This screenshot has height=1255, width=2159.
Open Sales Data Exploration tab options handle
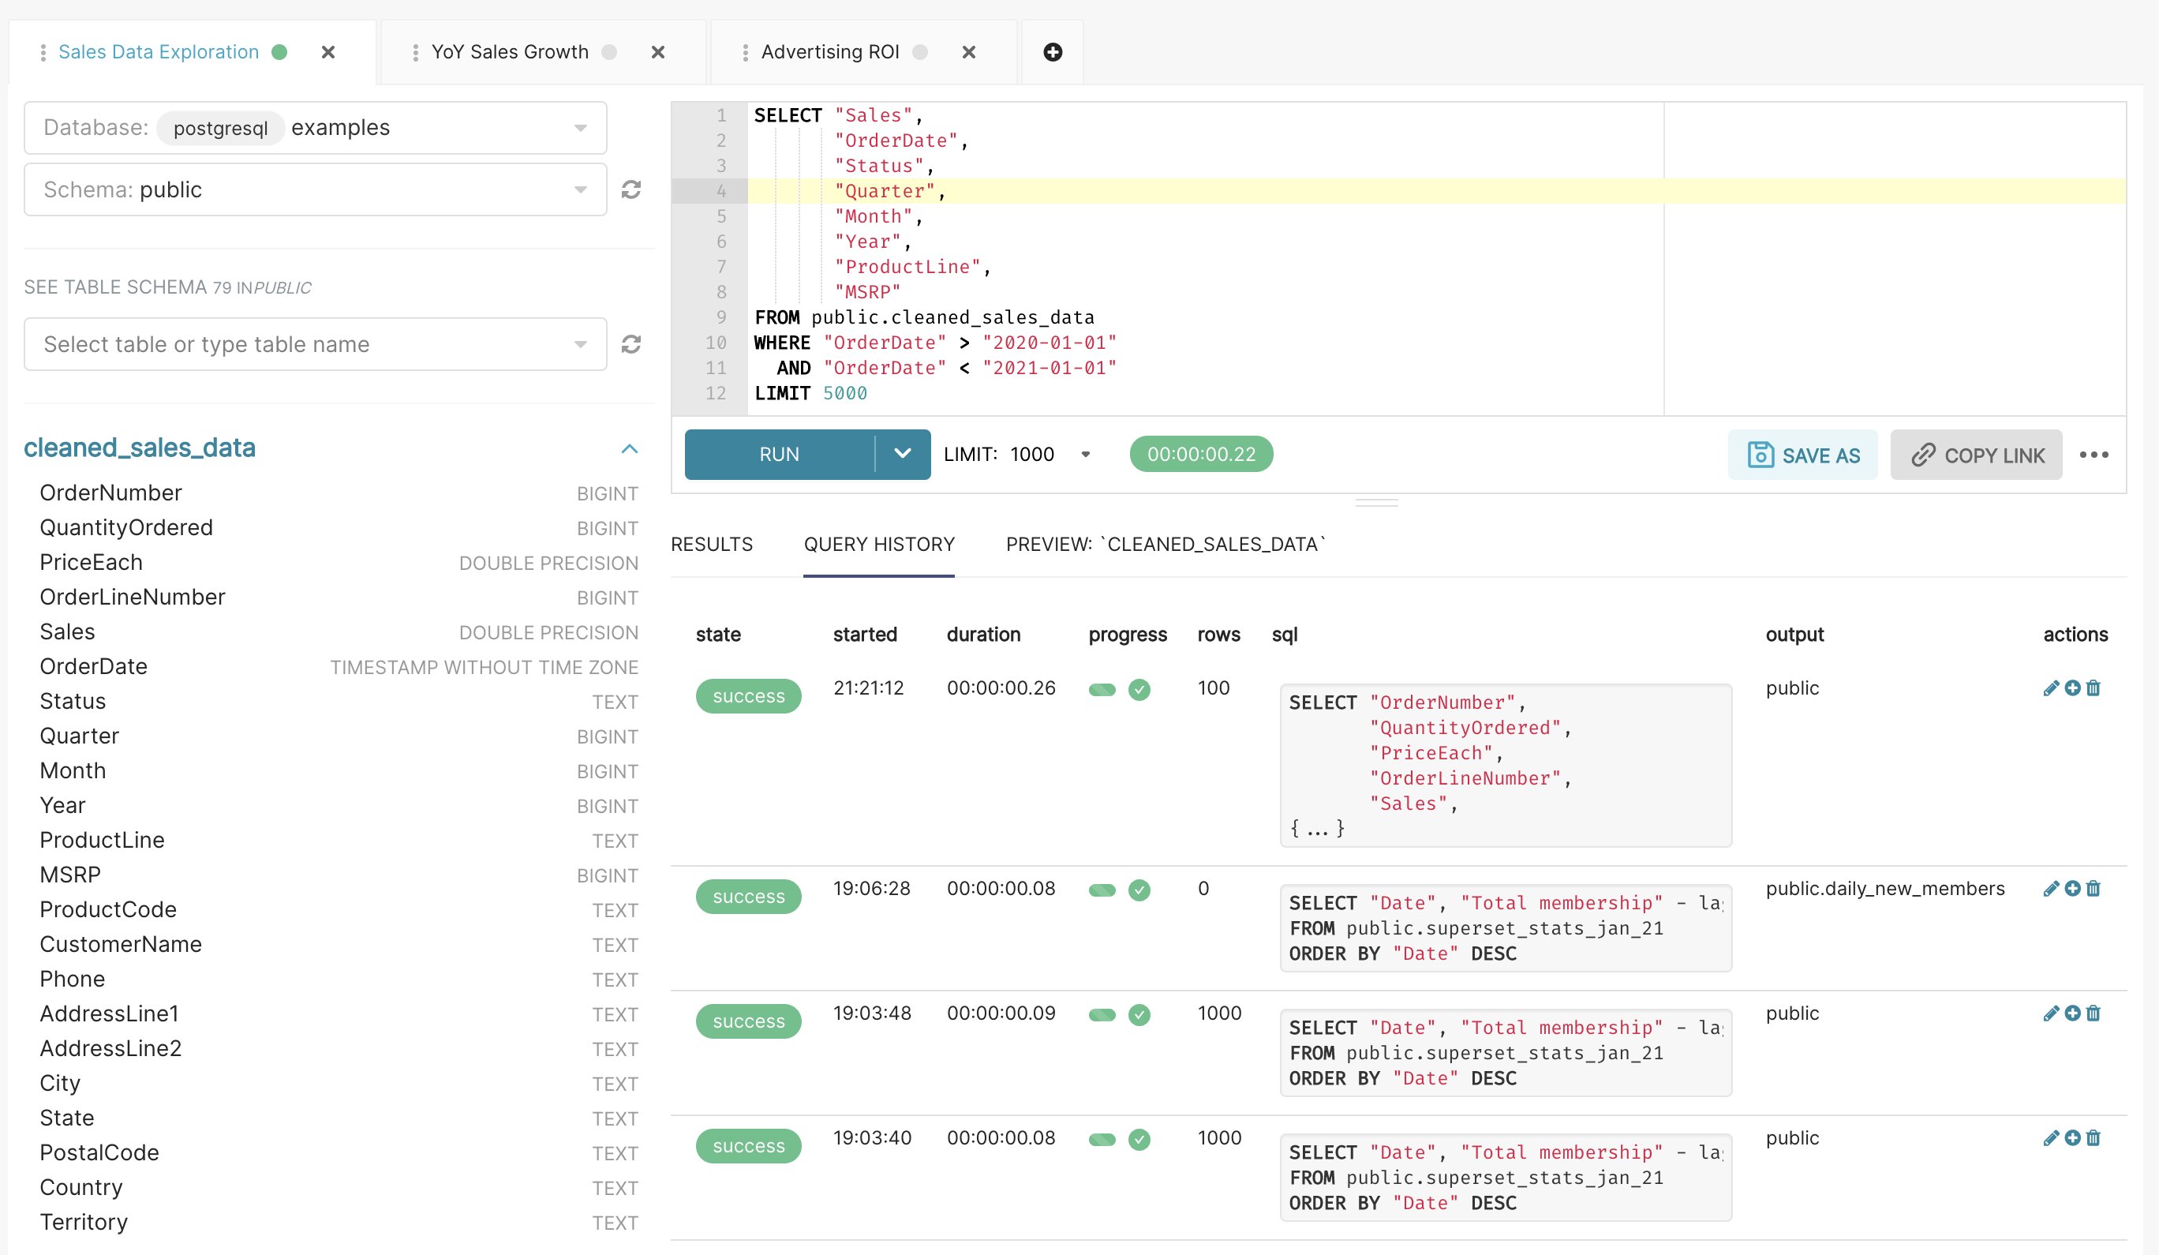[43, 52]
